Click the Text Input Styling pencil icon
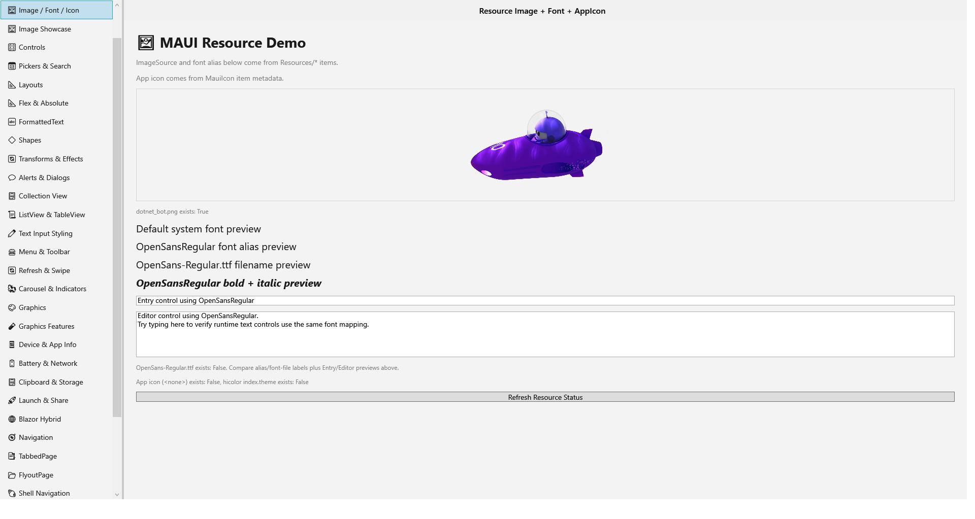 [12, 233]
